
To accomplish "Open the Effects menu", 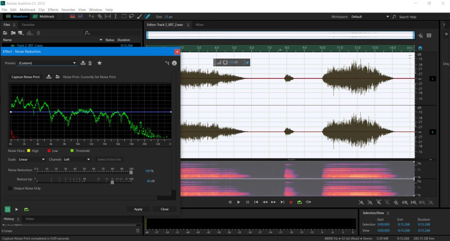I will (x=53, y=10).
